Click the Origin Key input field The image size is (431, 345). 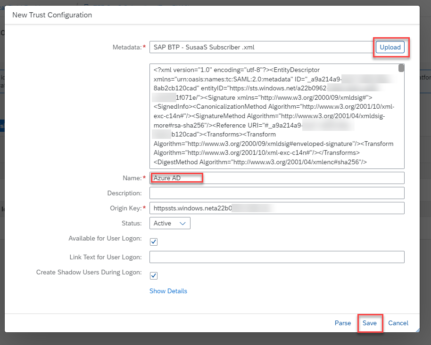coord(277,208)
